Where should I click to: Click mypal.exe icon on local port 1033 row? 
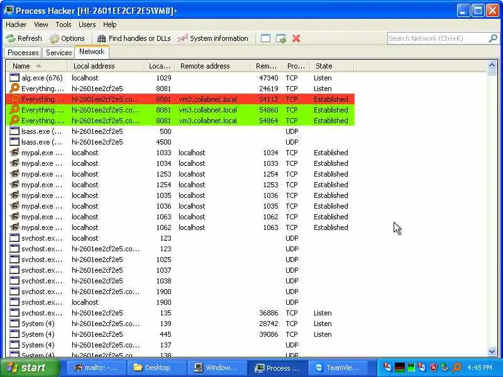(x=14, y=152)
